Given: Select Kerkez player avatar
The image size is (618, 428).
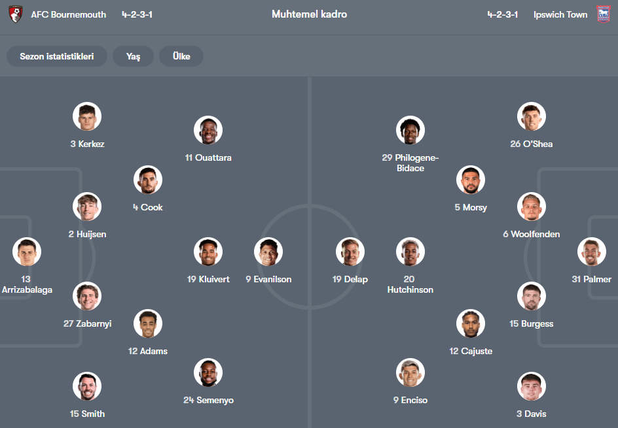Looking at the screenshot, I should (x=87, y=116).
